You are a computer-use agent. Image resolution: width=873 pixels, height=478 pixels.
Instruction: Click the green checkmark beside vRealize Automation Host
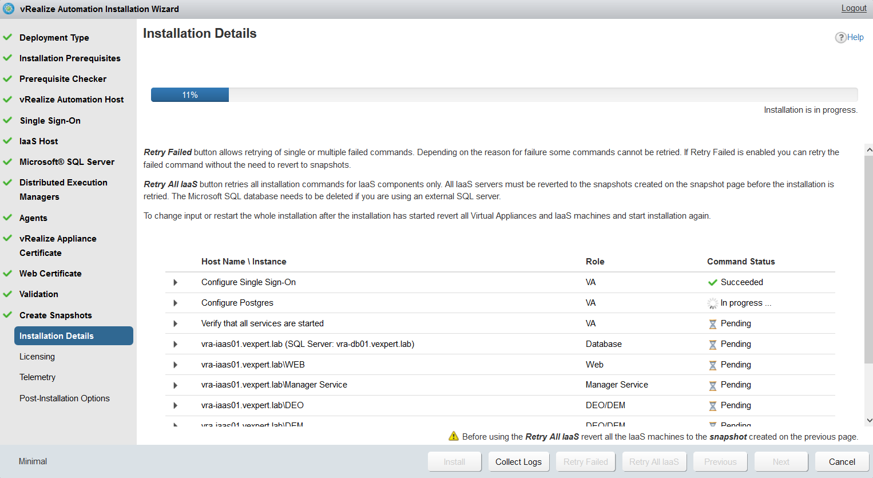coord(7,99)
